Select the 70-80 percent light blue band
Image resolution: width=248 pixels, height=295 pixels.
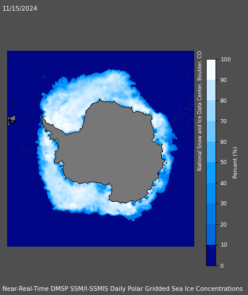(x=211, y=111)
